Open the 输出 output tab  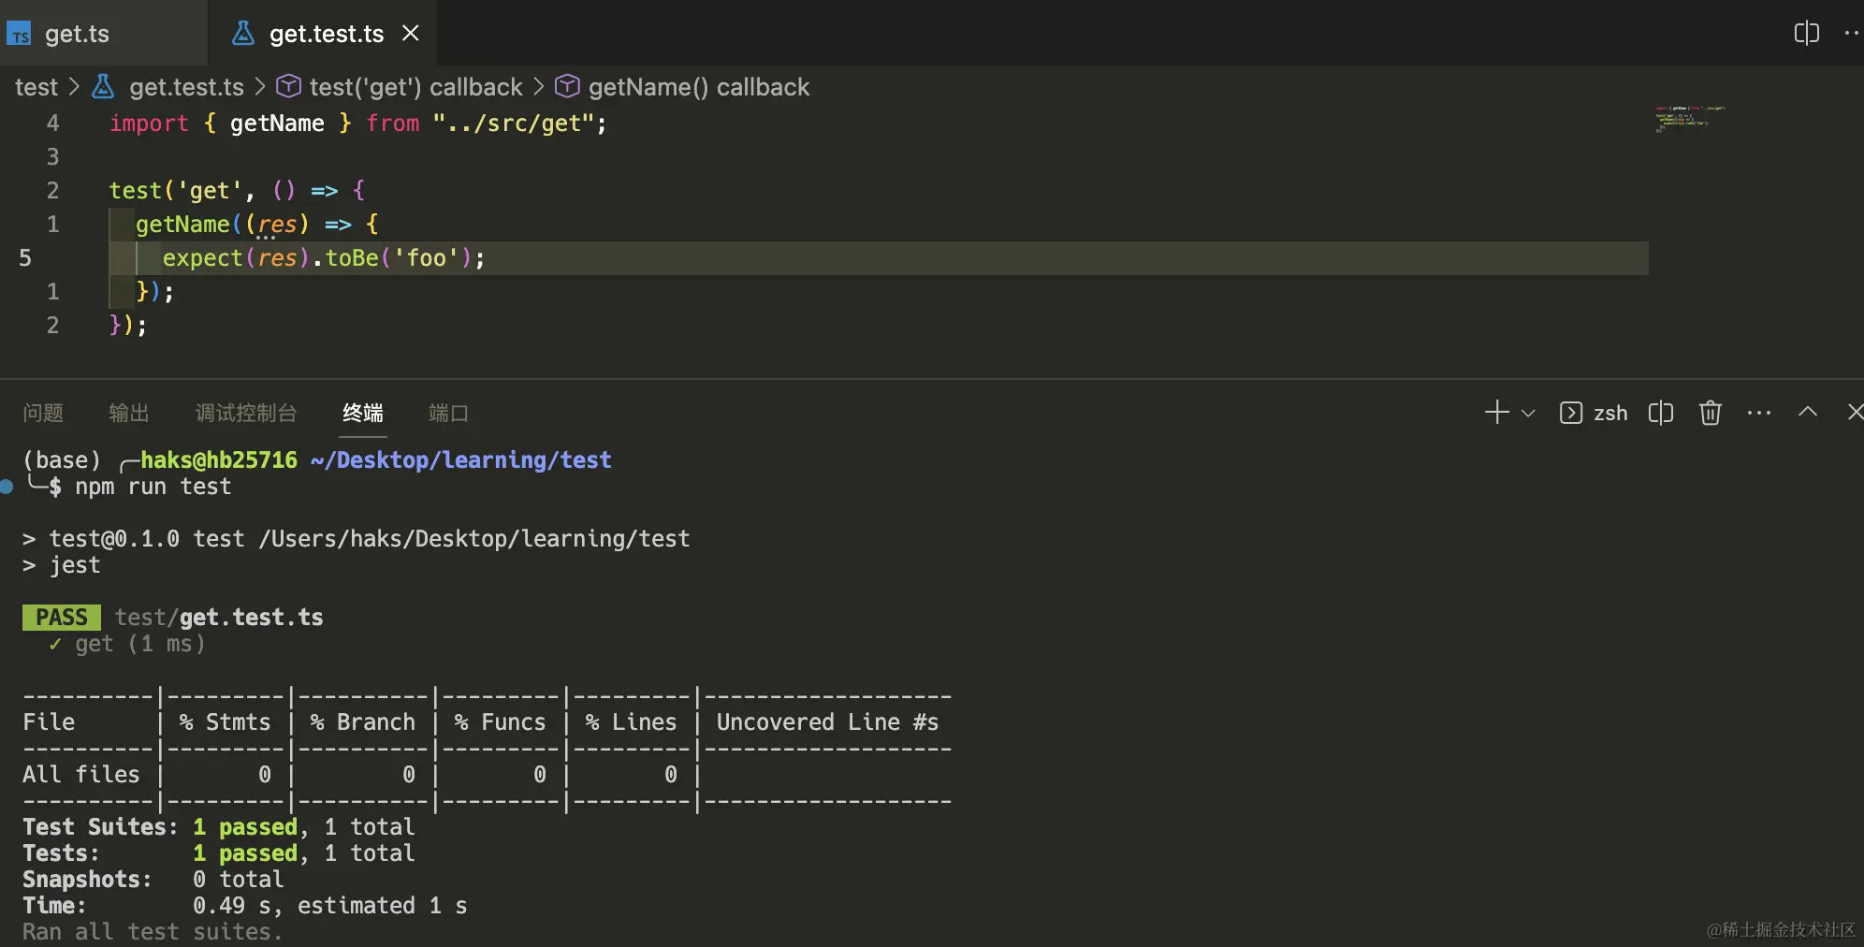129,413
